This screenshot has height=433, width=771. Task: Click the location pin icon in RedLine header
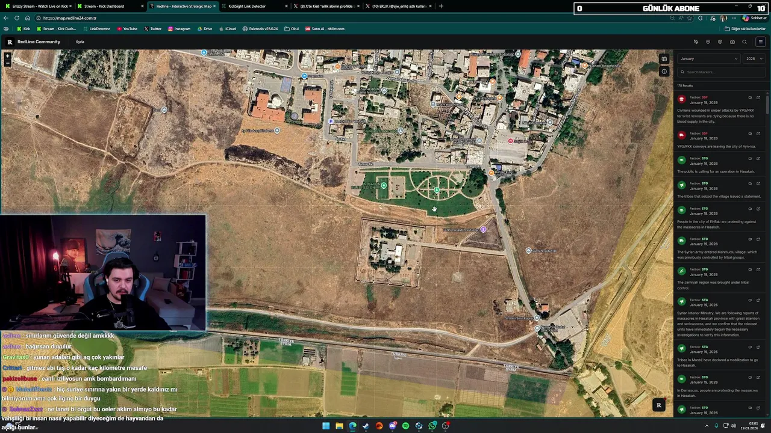click(708, 42)
